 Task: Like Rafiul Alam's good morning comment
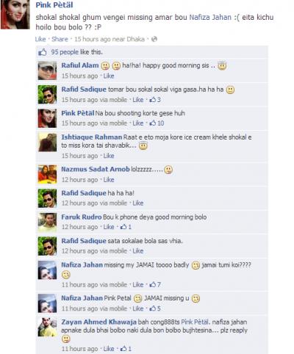pyautogui.click(x=109, y=76)
